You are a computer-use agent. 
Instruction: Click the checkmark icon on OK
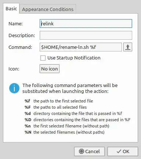click(119, 151)
